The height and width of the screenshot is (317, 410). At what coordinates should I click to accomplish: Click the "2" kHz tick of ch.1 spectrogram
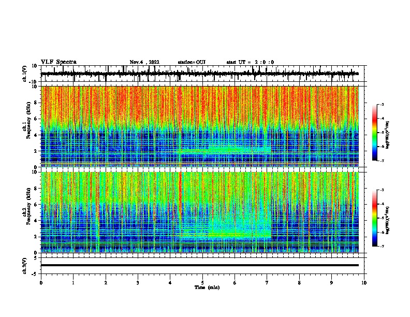click(x=36, y=151)
